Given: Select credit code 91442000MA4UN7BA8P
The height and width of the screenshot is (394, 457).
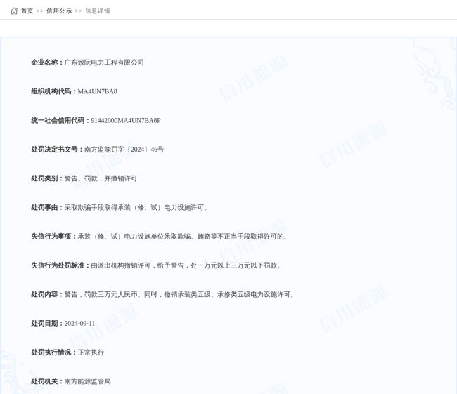Looking at the screenshot, I should pyautogui.click(x=126, y=120).
